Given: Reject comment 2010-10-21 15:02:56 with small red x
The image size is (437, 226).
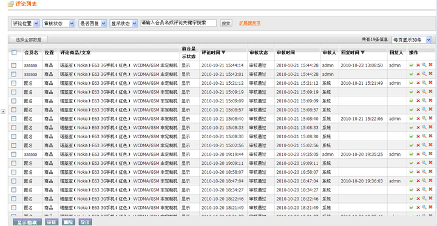Looking at the screenshot, I should pyautogui.click(x=418, y=145).
